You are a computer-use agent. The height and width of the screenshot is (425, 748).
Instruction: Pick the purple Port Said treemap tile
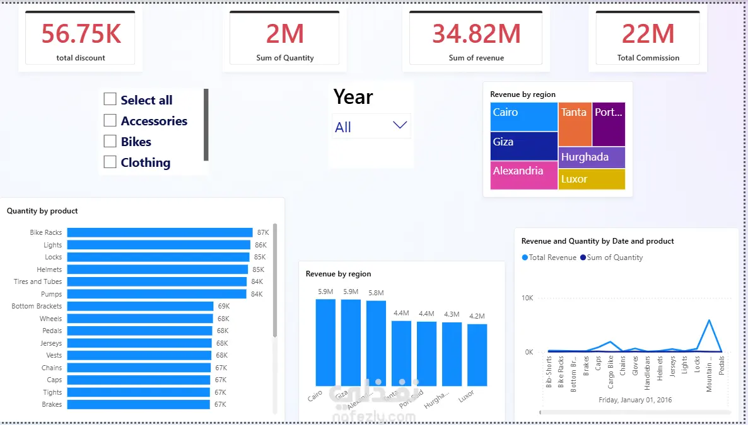click(x=609, y=124)
